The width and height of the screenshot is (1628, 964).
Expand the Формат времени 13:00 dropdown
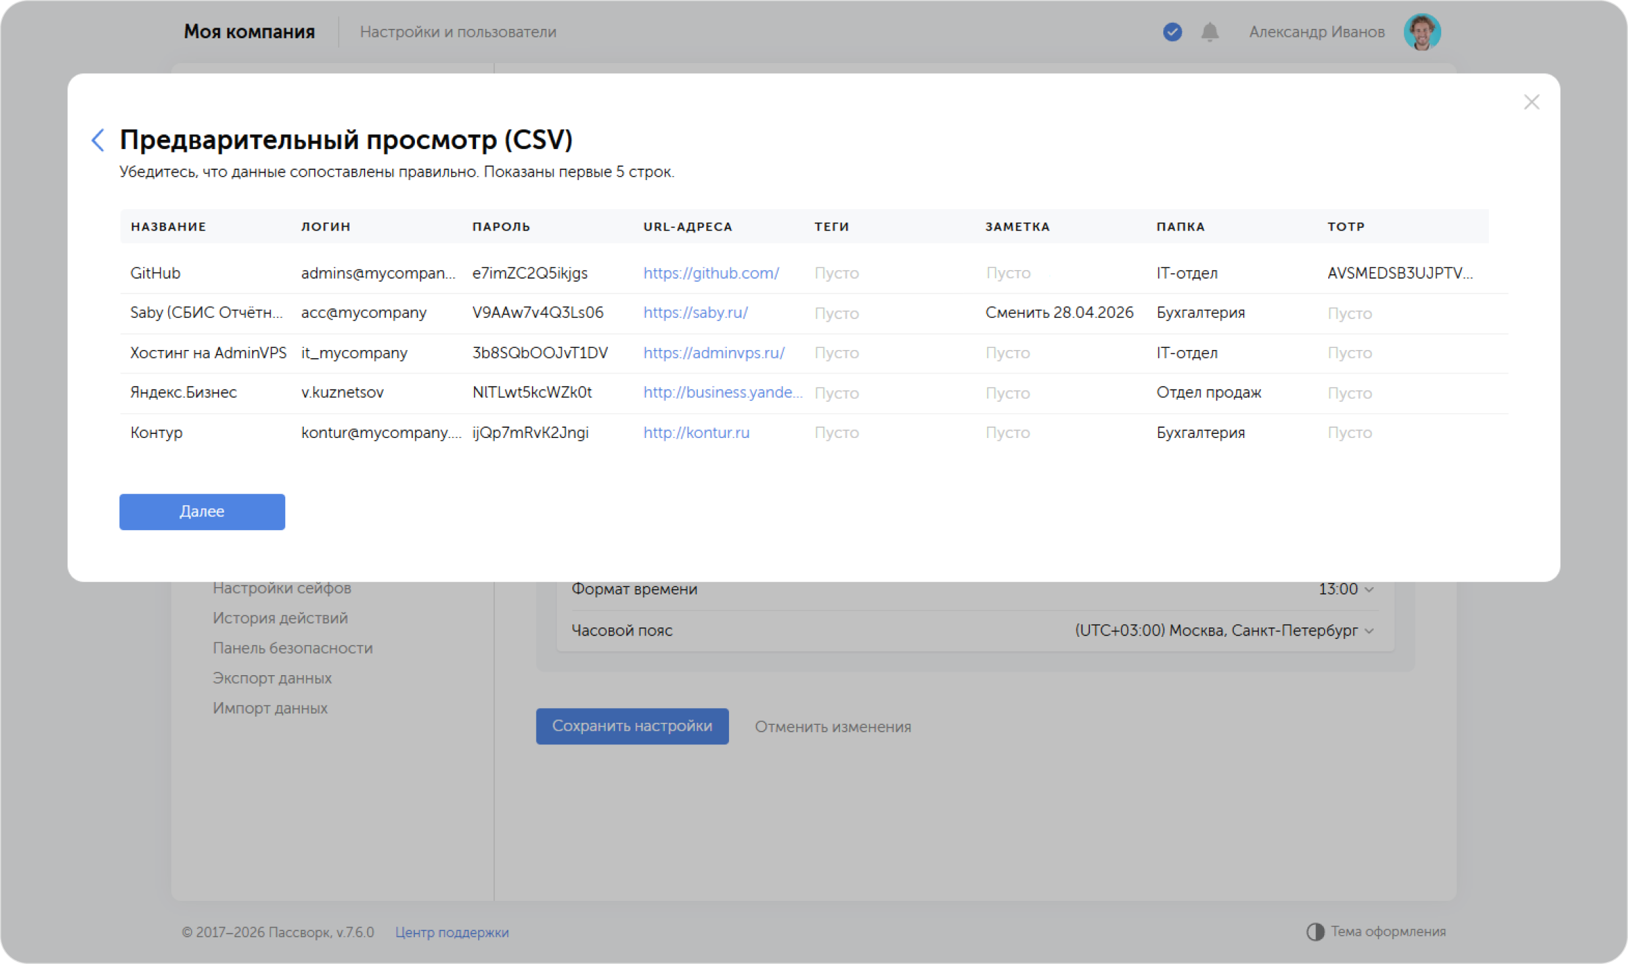point(1346,589)
